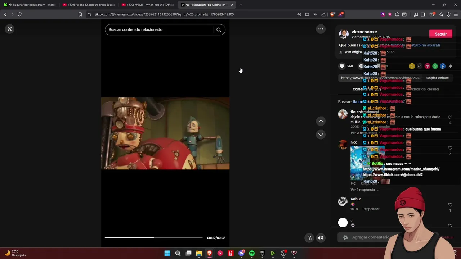461x259 pixels.
Task: Open the viernesnoxe username link
Action: point(364,32)
